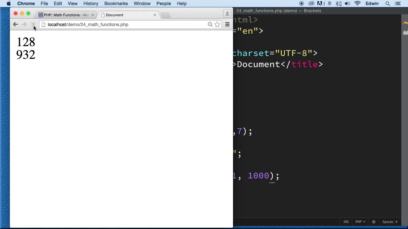Open the Chrome application menu
Viewport: 408px width, 229px height.
click(x=26, y=3)
